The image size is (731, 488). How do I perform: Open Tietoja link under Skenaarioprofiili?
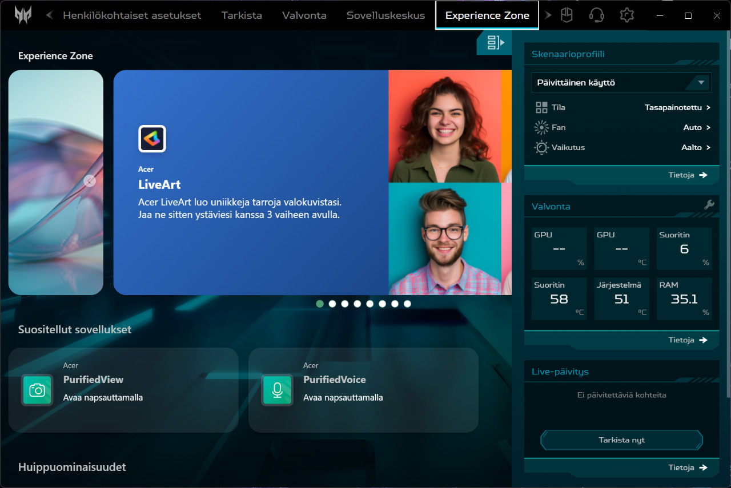pos(688,175)
